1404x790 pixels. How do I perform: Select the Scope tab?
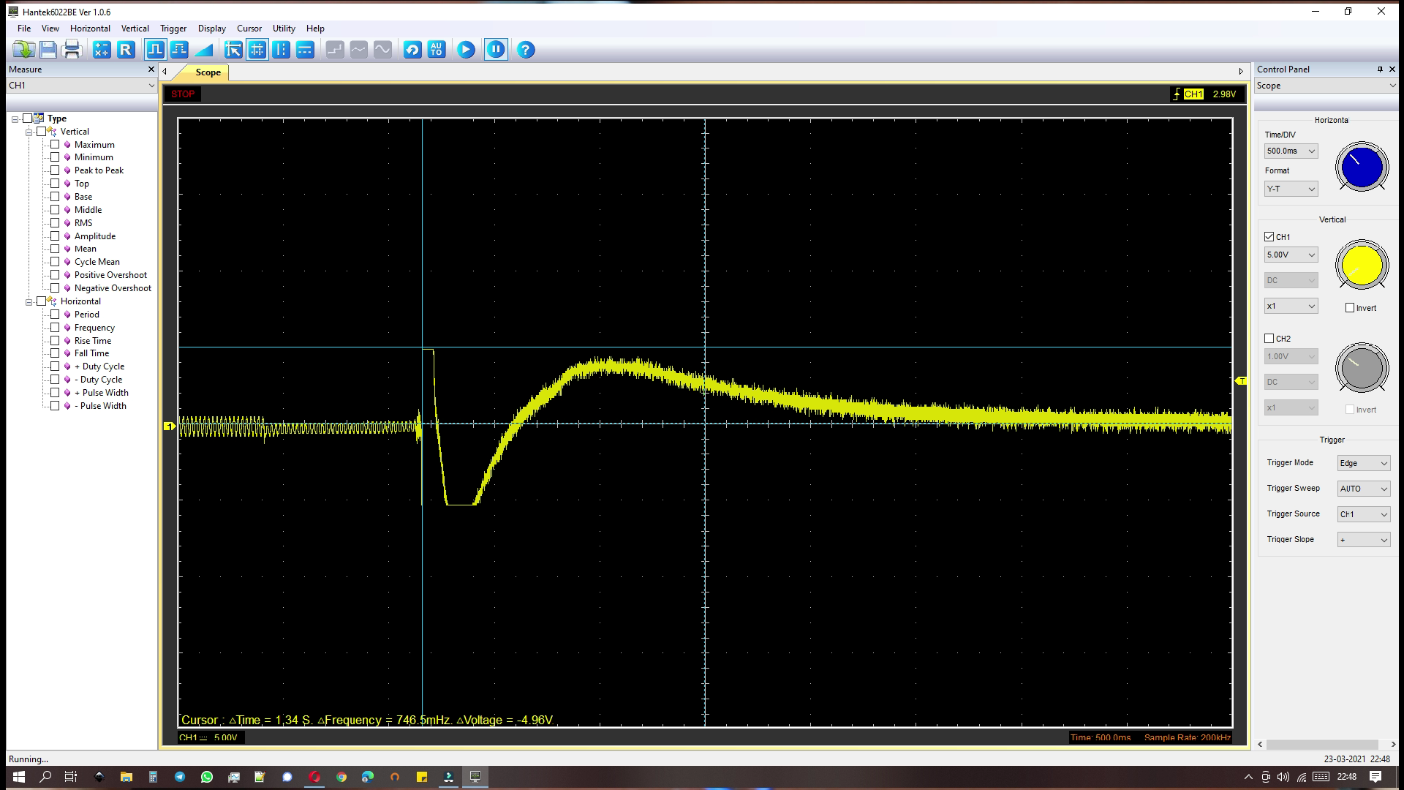point(208,72)
